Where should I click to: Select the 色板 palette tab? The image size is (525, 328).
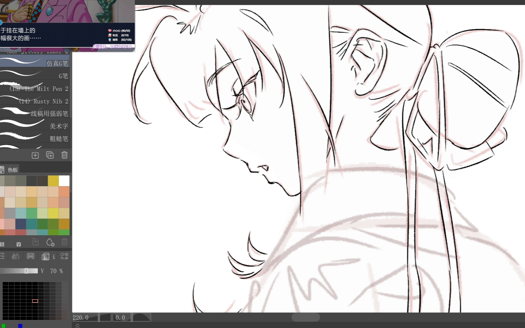(x=13, y=170)
